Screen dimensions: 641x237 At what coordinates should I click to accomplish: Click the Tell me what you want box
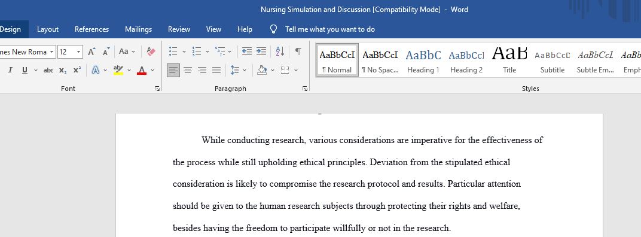pos(329,29)
